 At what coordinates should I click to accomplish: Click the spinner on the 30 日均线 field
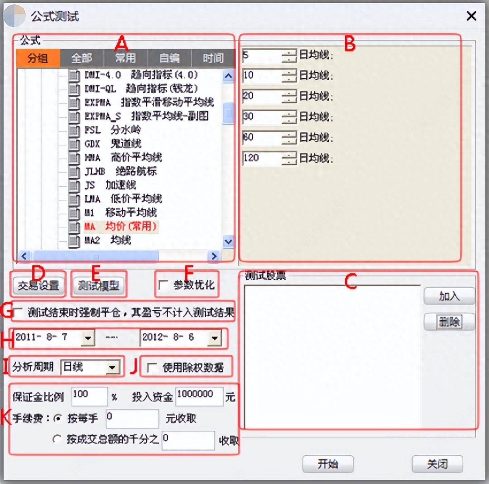(x=289, y=117)
